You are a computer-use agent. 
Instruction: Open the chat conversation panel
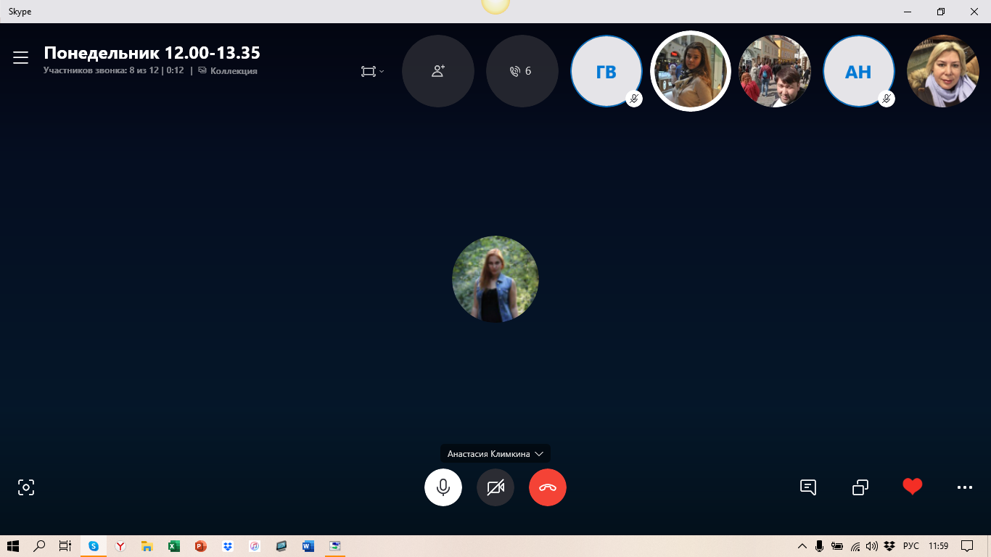coord(808,487)
